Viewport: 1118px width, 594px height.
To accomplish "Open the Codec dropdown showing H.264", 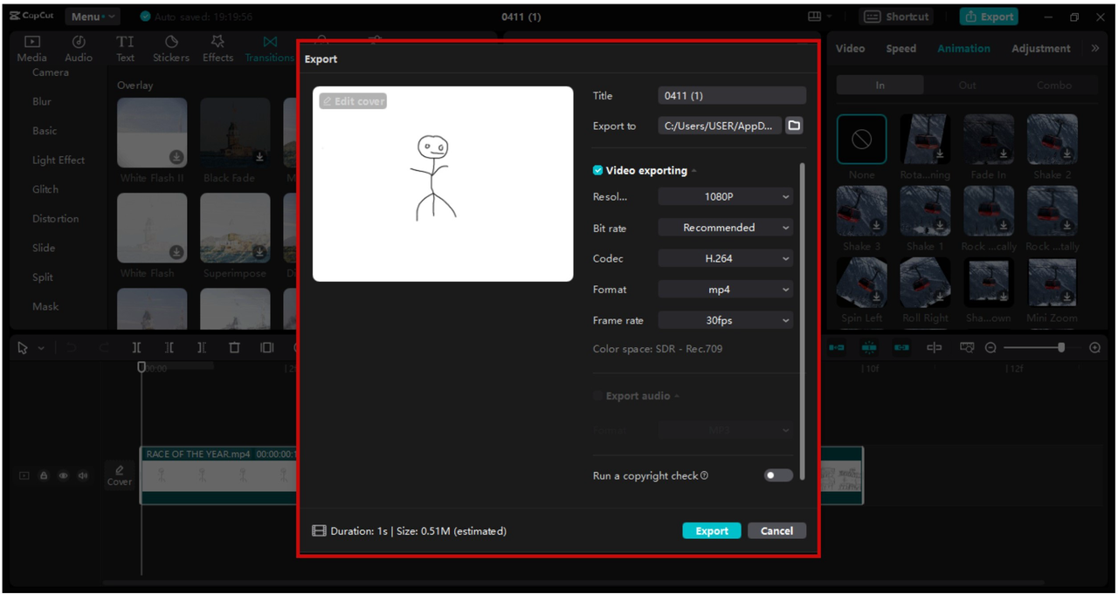I will [x=726, y=258].
